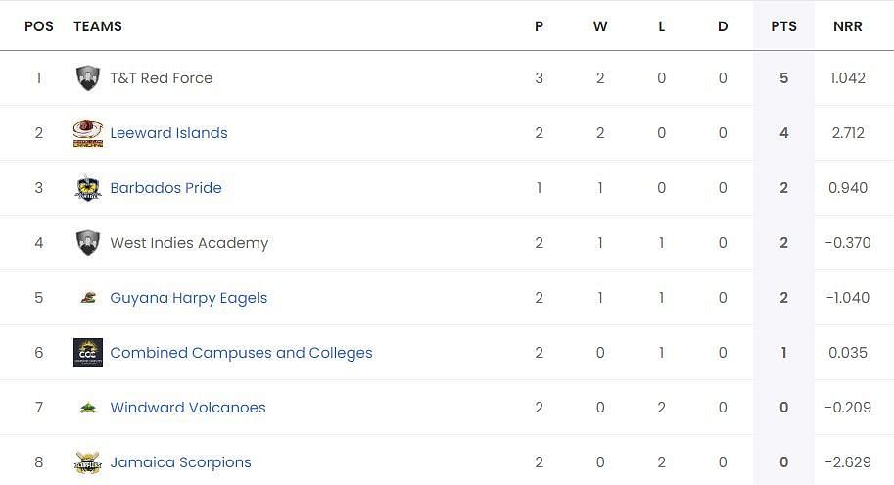This screenshot has height=485, width=894.
Task: Click the PTS column header
Action: (x=784, y=26)
